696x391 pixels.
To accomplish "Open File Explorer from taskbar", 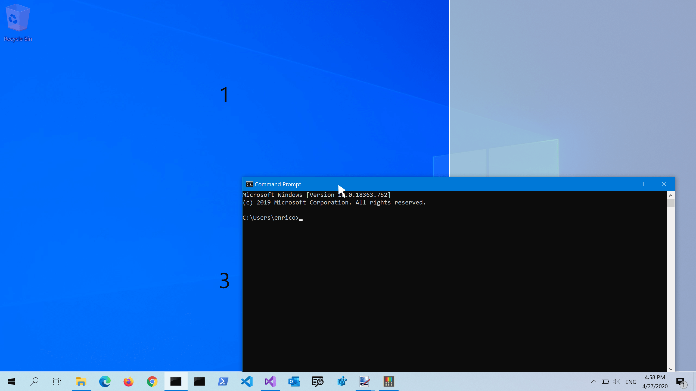I will 81,381.
